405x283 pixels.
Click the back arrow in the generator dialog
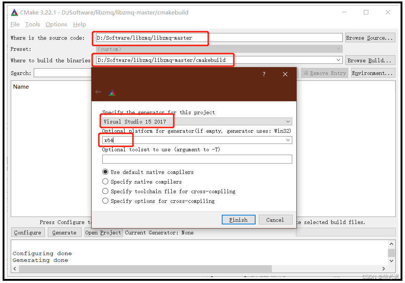click(98, 92)
